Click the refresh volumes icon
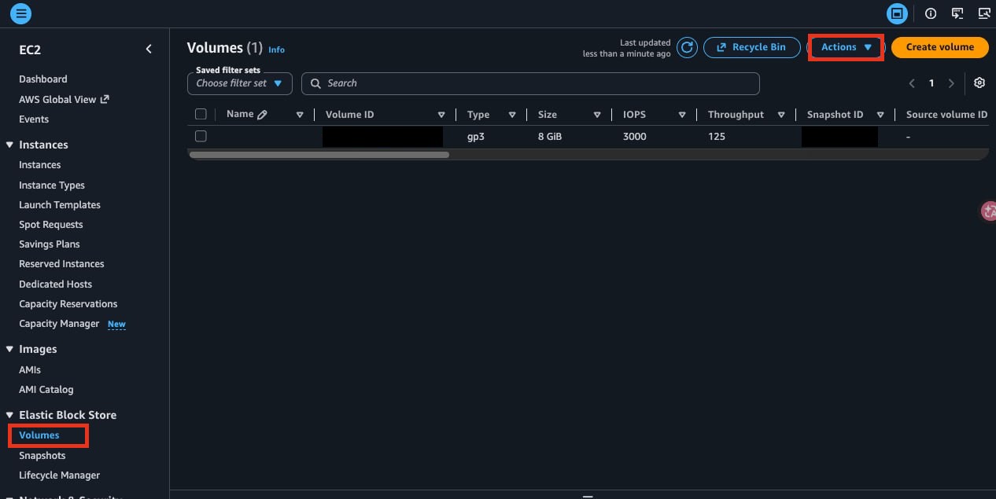This screenshot has width=996, height=499. 688,47
